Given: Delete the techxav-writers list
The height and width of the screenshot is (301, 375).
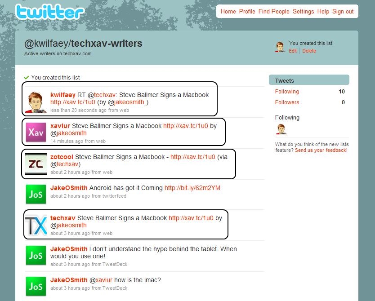Looking at the screenshot, I should [309, 51].
